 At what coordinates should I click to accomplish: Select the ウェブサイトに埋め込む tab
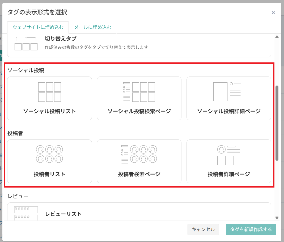(x=38, y=27)
